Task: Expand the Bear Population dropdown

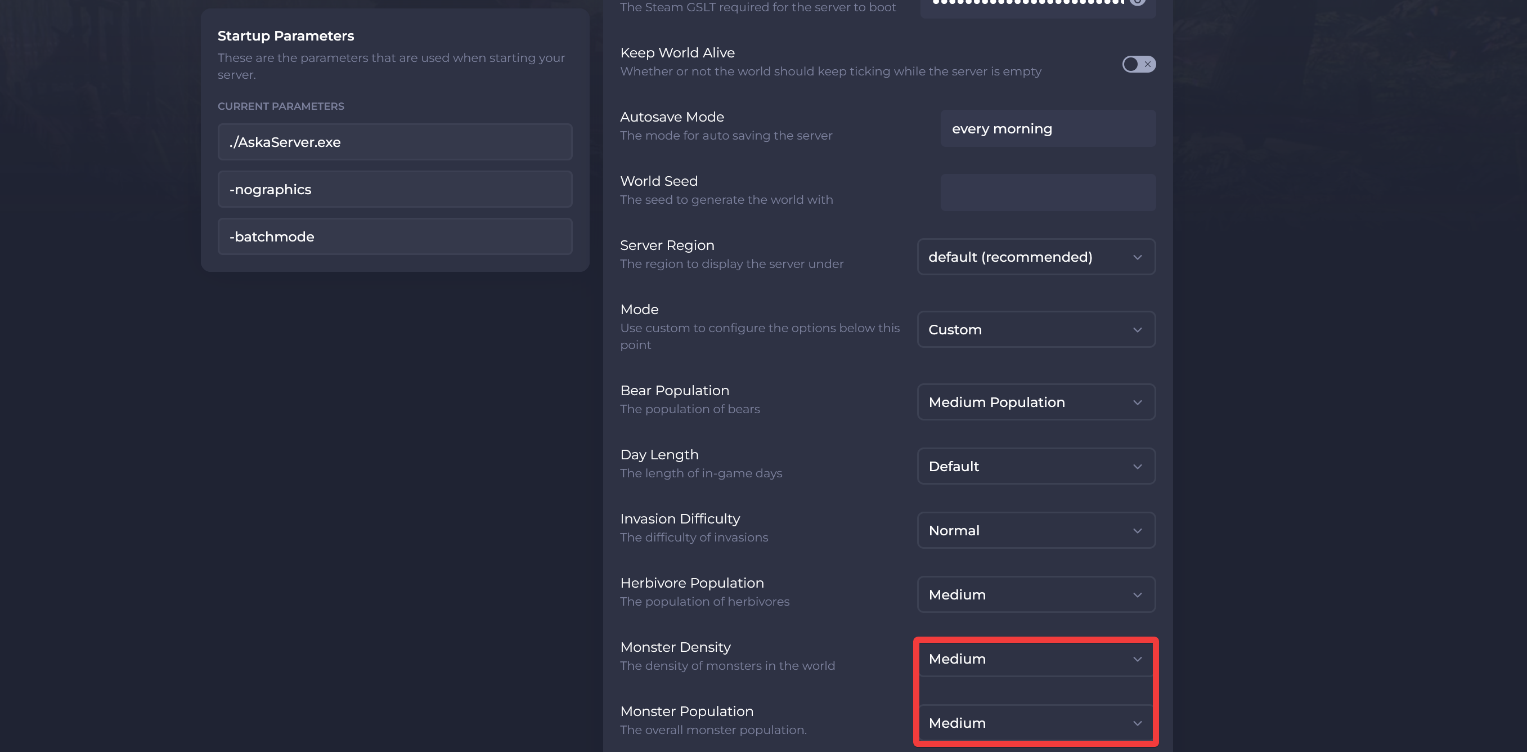Action: [1036, 402]
